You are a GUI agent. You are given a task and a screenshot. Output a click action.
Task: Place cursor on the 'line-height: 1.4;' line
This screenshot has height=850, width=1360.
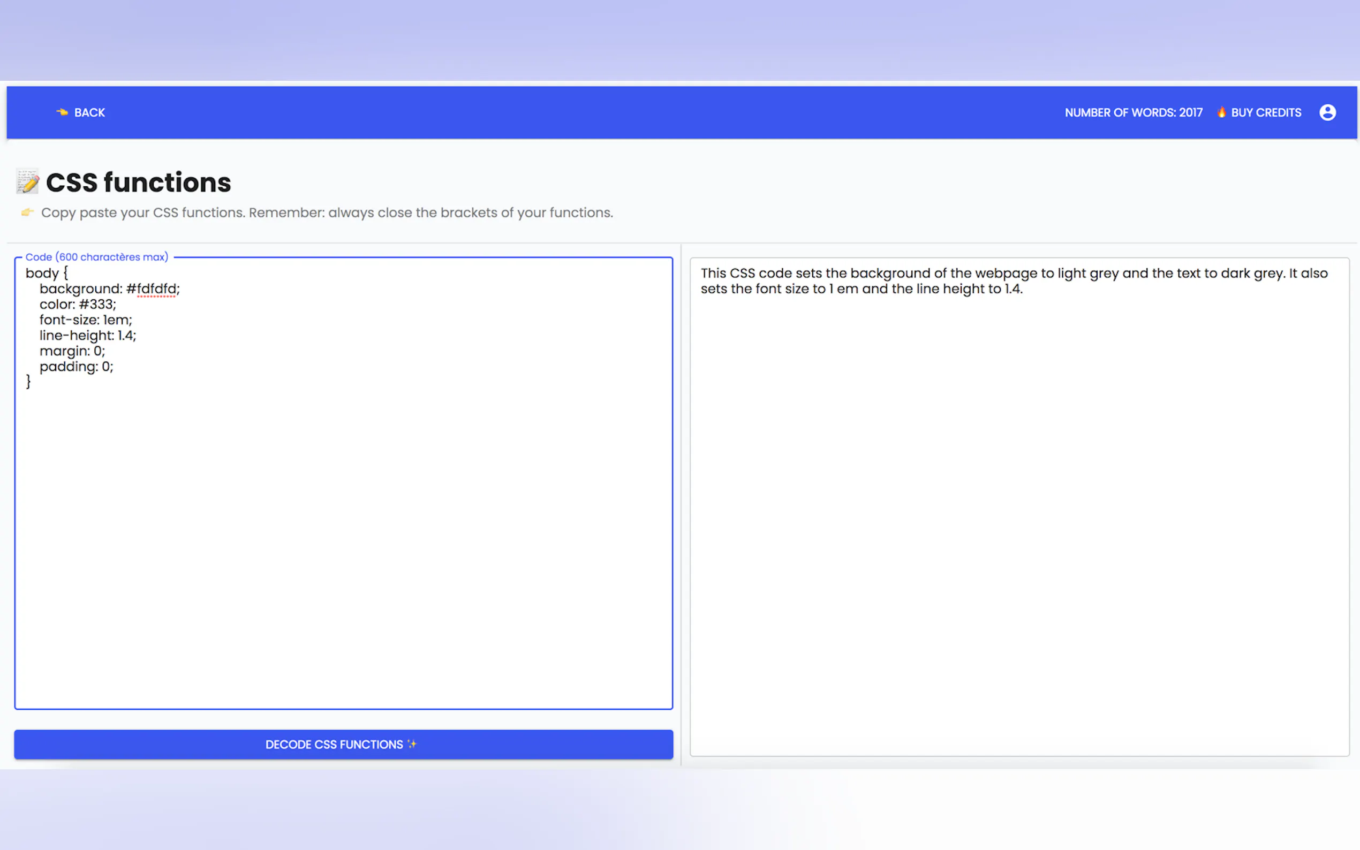coord(88,336)
